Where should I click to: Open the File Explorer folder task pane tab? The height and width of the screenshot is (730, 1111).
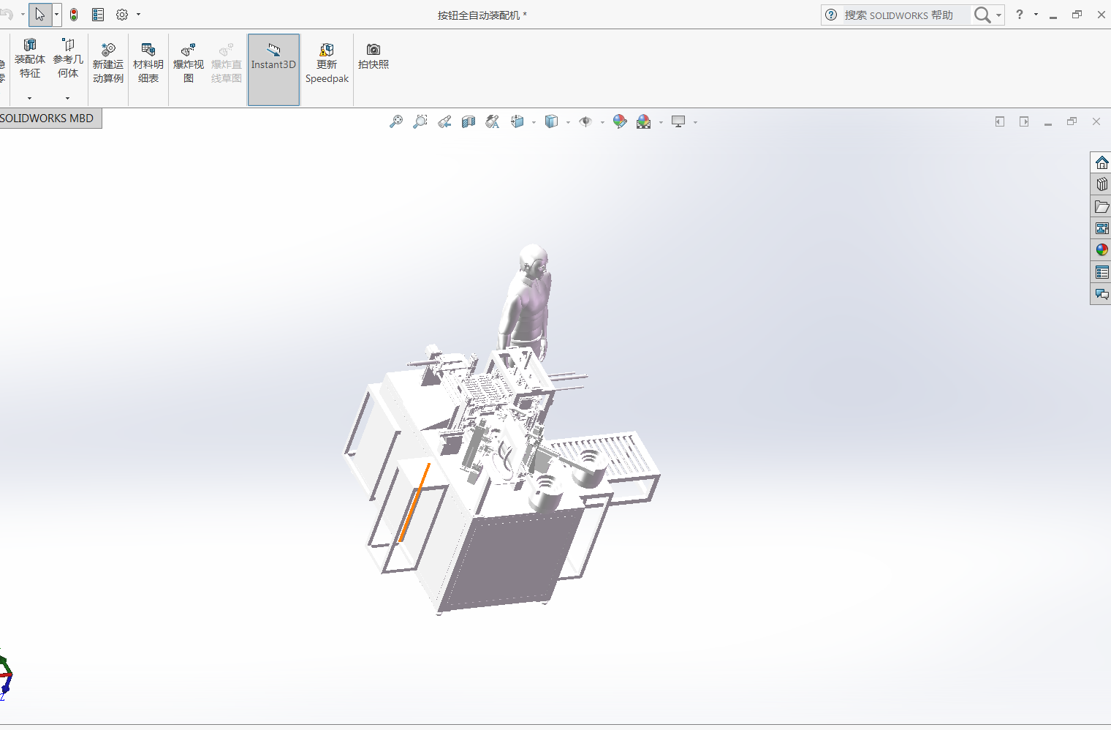(x=1101, y=206)
